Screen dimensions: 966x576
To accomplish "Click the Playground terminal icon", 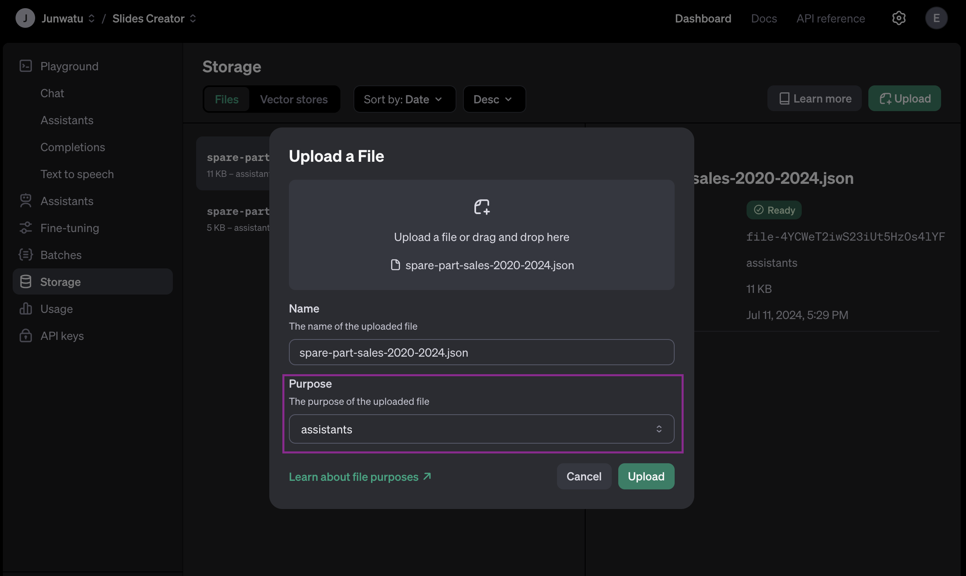I will pos(26,66).
